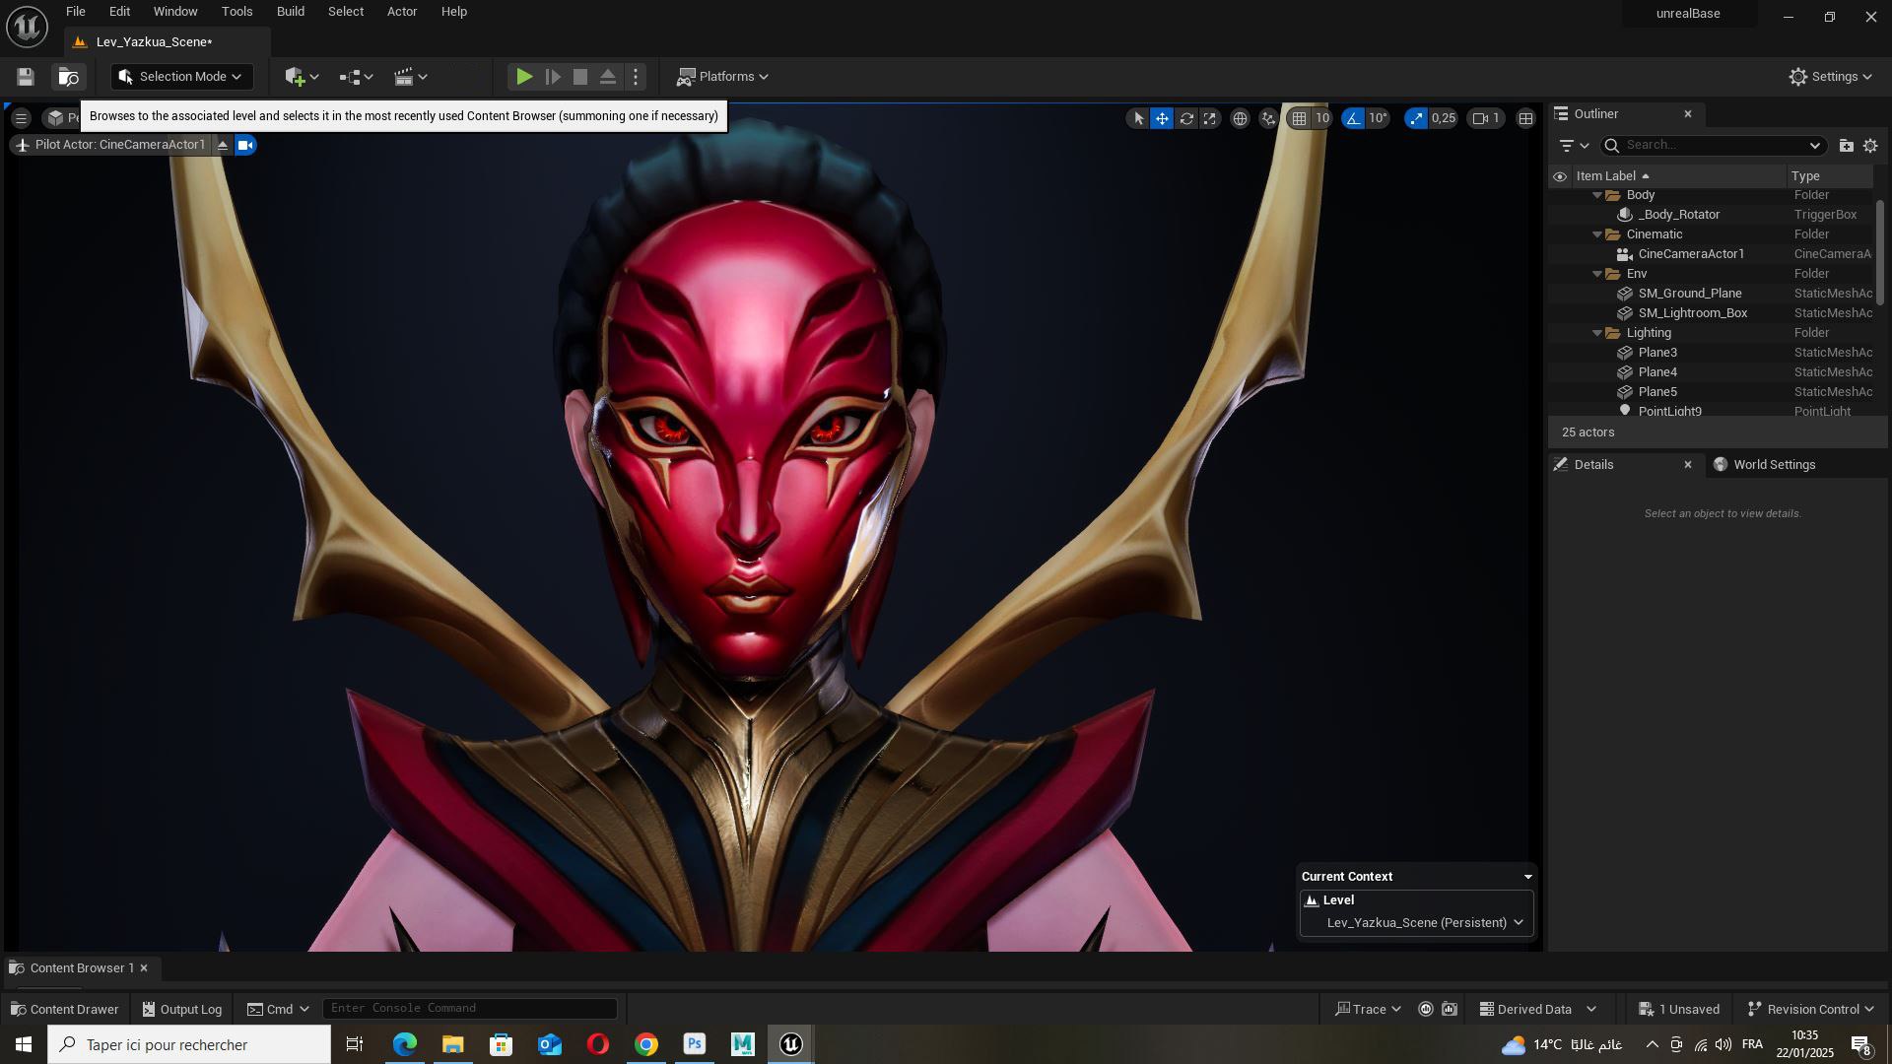Open the Derived Data menu

pyautogui.click(x=1537, y=1010)
